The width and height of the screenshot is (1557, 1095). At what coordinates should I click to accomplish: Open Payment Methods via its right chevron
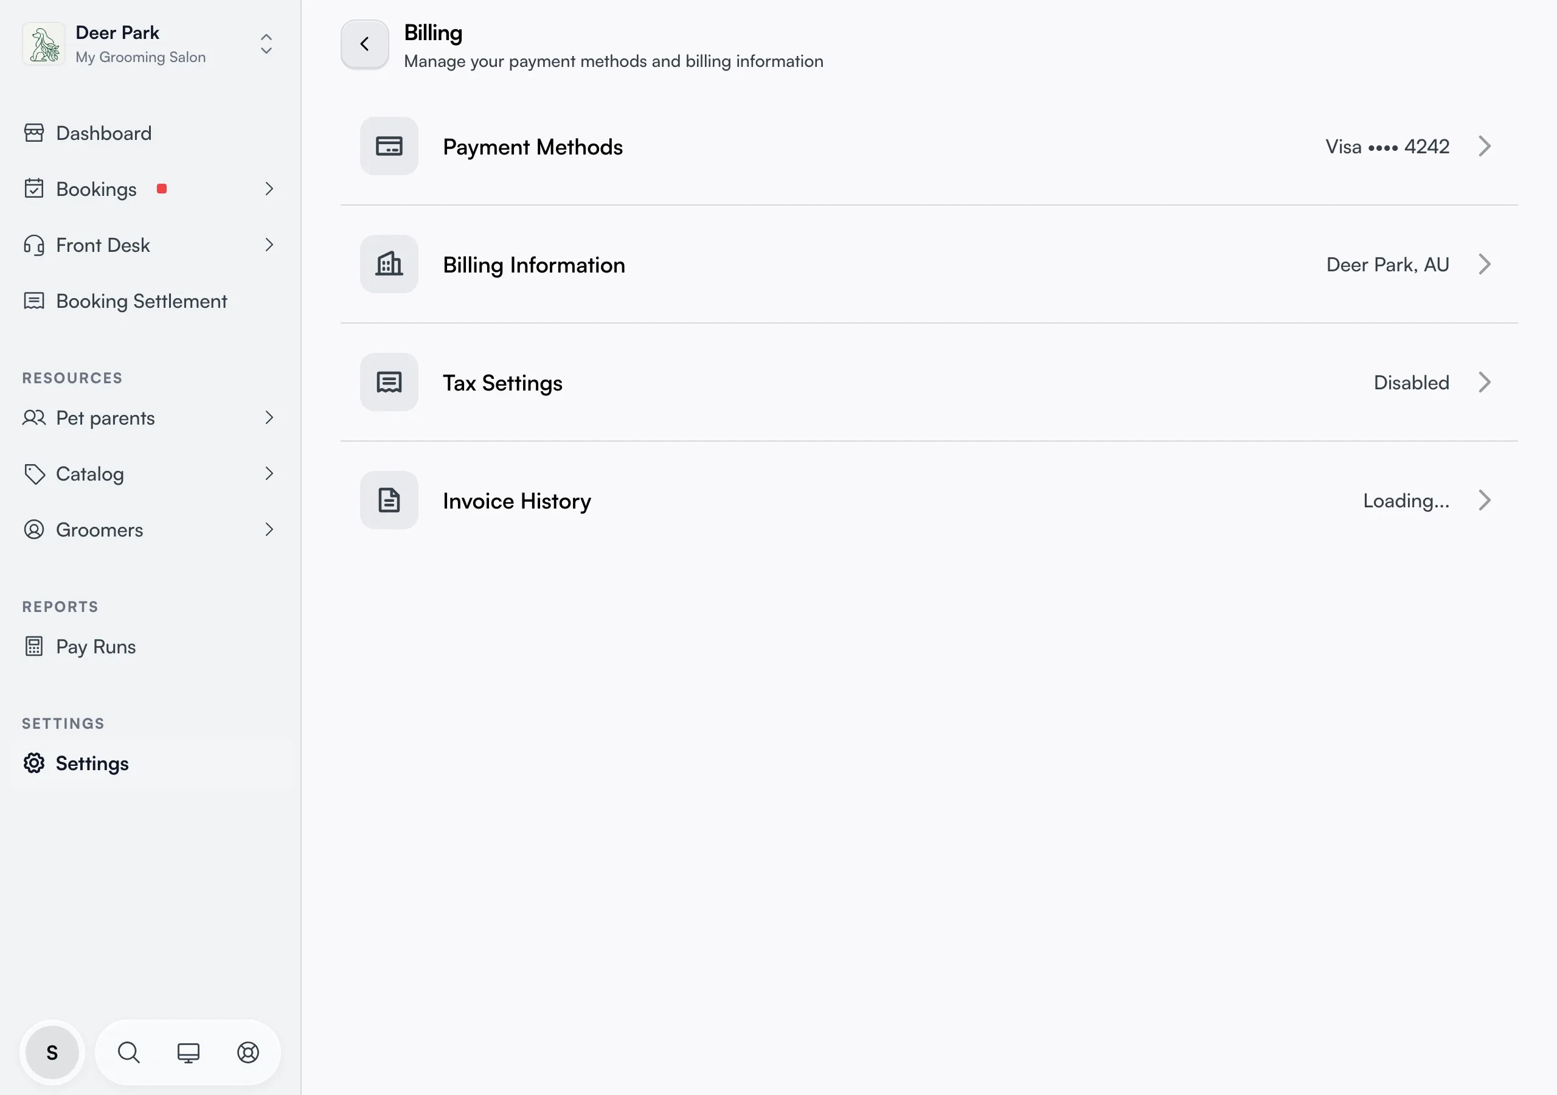point(1485,146)
